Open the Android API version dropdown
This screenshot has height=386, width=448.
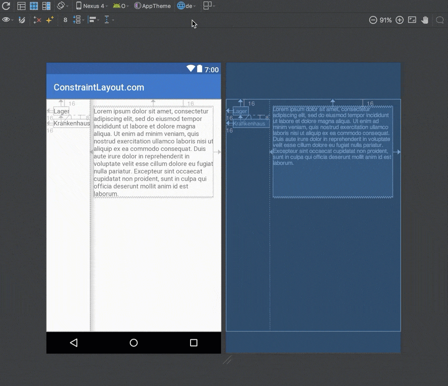[x=120, y=6]
